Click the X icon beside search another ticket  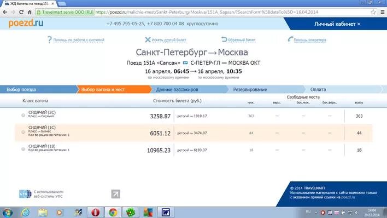tap(148, 39)
